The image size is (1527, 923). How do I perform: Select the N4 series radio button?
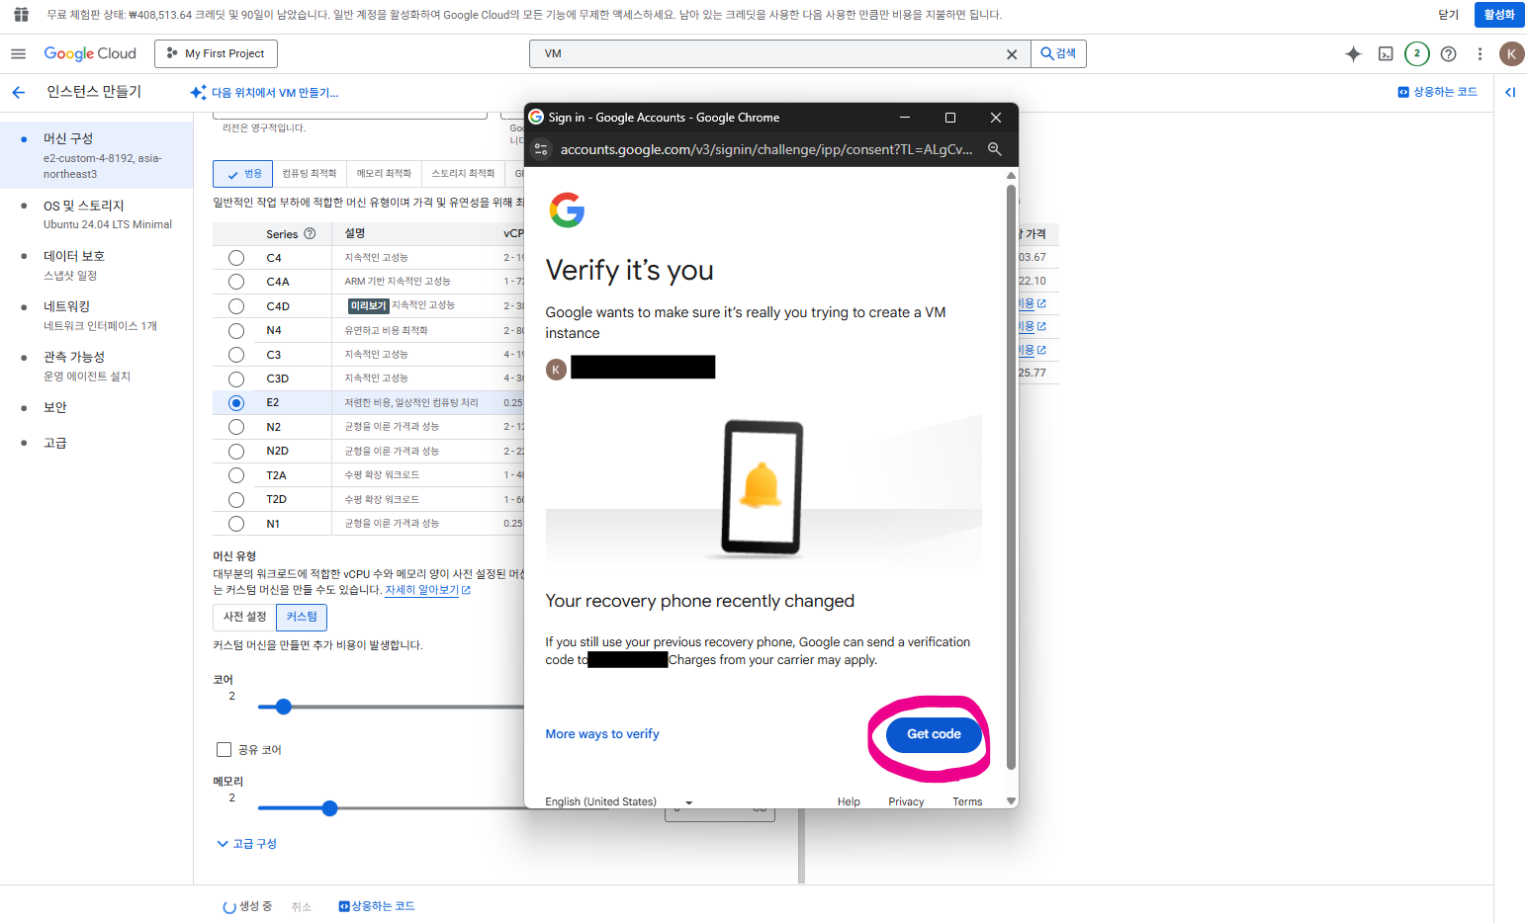236,331
